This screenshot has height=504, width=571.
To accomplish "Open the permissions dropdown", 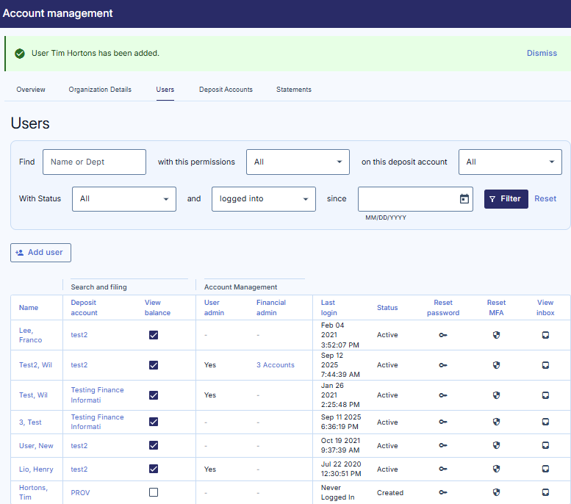I will [298, 162].
